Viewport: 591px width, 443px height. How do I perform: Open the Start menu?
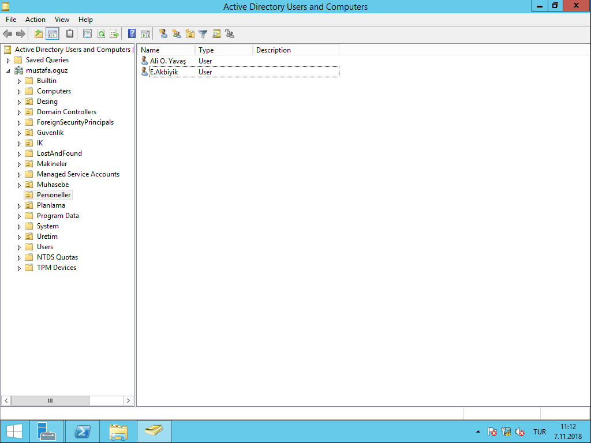[14, 431]
